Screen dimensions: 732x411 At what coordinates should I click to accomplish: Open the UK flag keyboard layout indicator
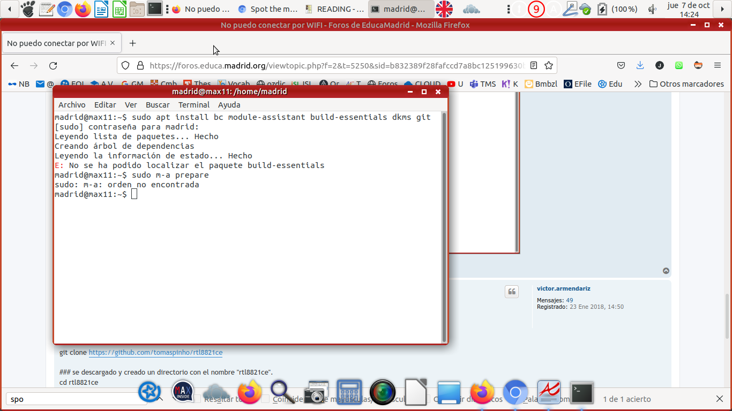444,9
